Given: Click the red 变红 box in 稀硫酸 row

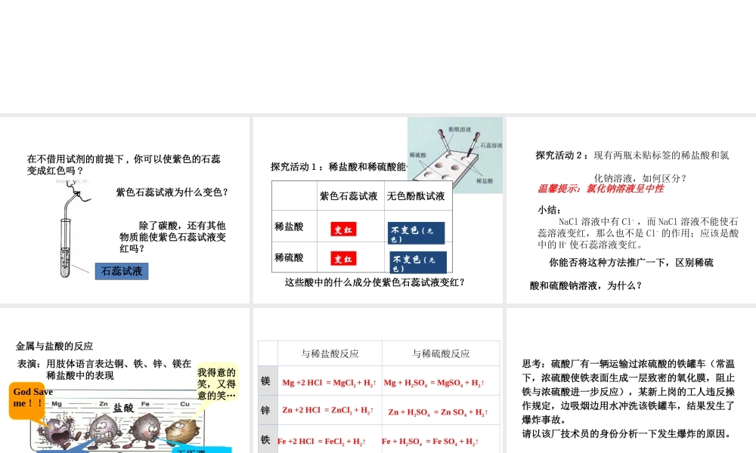Looking at the screenshot, I should (343, 258).
